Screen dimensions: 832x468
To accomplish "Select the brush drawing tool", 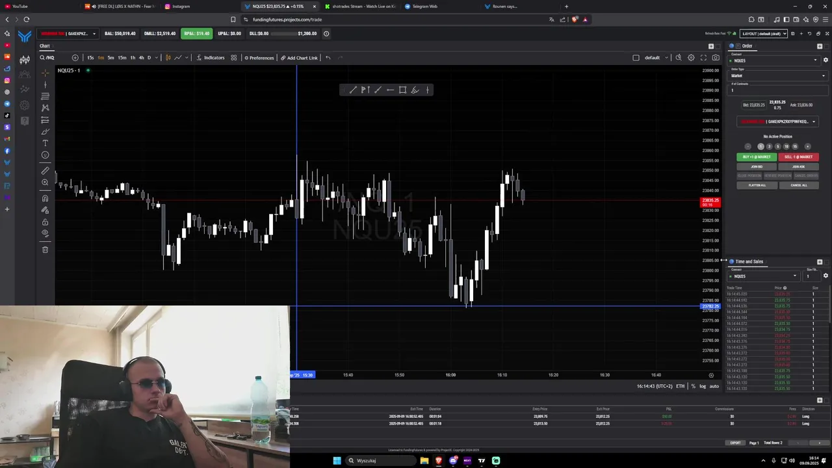I will click(x=45, y=131).
